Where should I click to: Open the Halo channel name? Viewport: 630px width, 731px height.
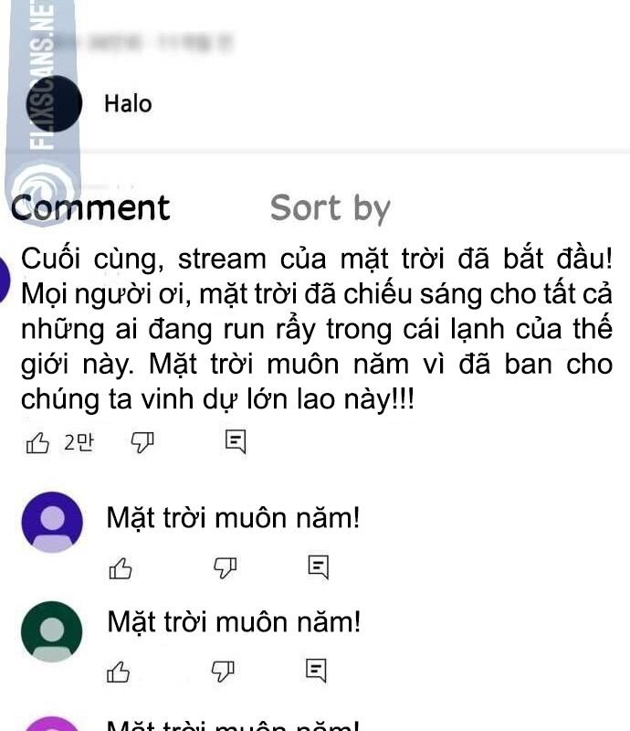click(x=128, y=103)
